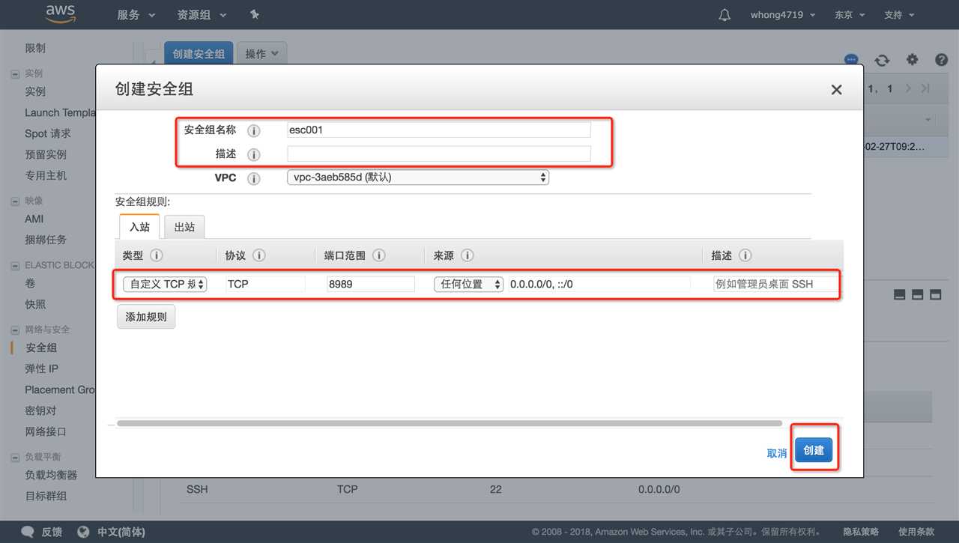Click the 中文(简体) language selector
This screenshot has width=959, height=543.
click(x=121, y=532)
